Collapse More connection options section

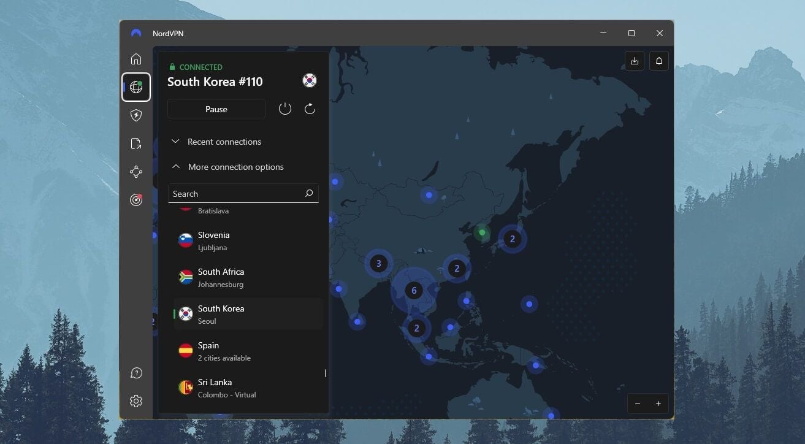(x=227, y=167)
